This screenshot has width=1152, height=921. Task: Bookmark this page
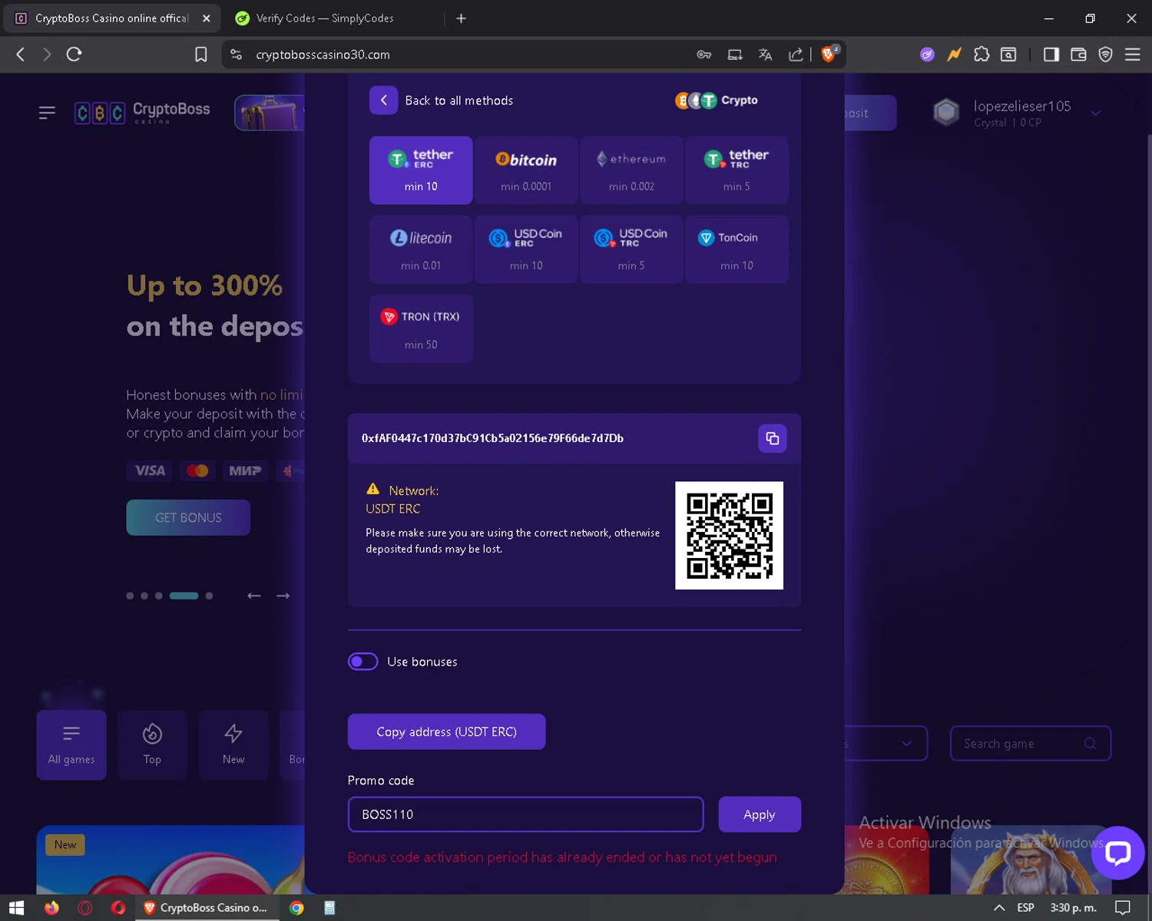point(200,54)
